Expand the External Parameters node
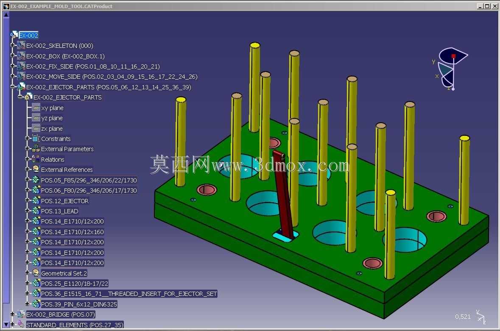500x331 pixels. pyautogui.click(x=28, y=148)
